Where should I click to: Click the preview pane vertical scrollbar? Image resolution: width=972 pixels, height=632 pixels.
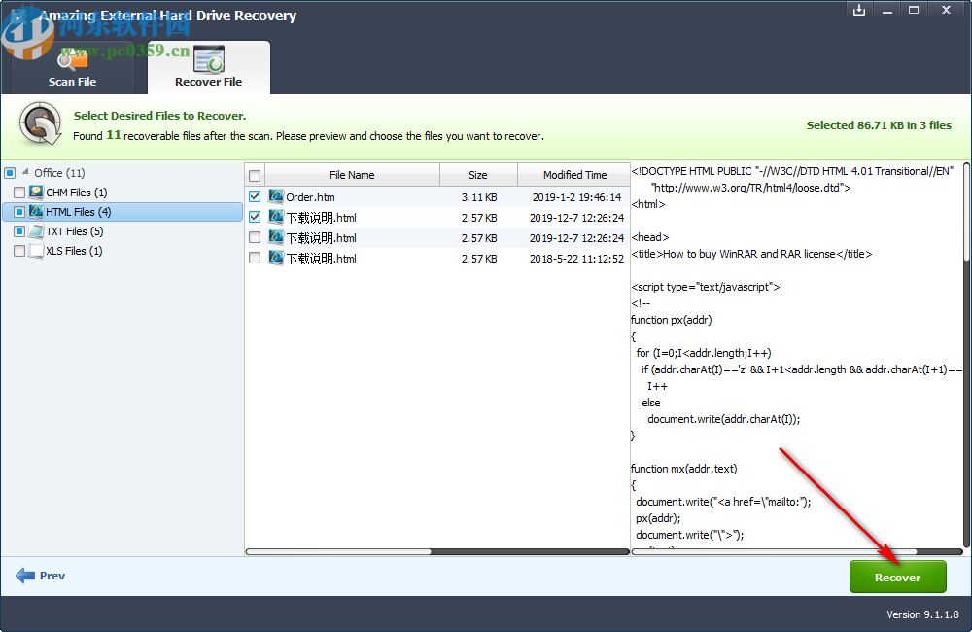point(967,356)
